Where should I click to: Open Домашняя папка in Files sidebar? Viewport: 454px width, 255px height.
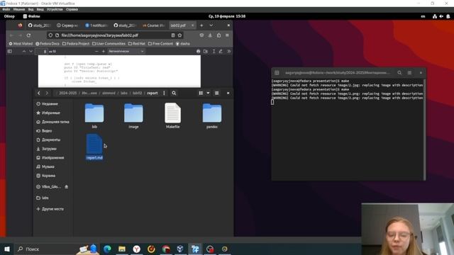(x=52, y=122)
